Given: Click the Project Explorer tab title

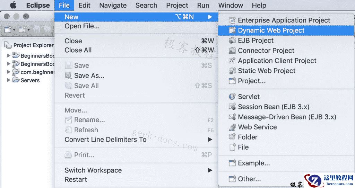Looking at the screenshot, I should 34,45.
